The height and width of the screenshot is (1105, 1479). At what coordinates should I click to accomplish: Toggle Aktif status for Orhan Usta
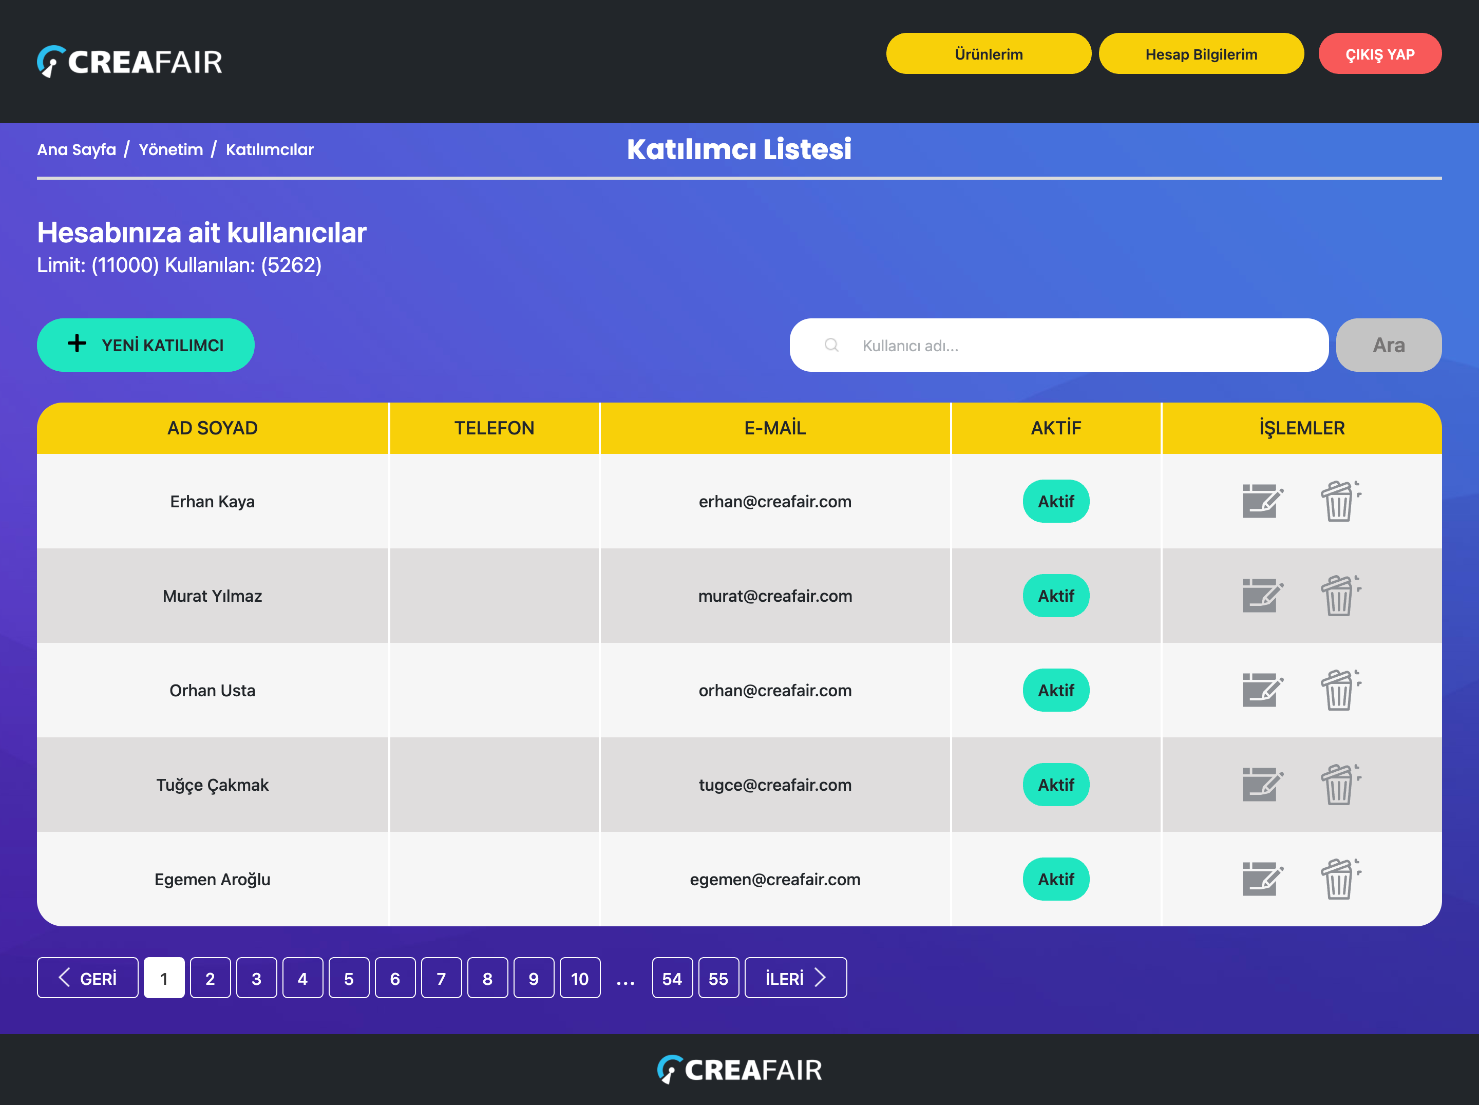click(x=1056, y=690)
